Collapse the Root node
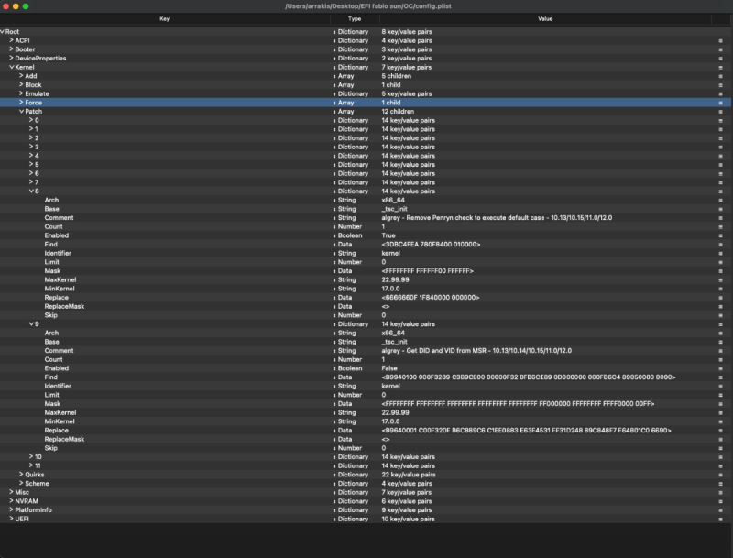The height and width of the screenshot is (558, 733). pos(3,32)
